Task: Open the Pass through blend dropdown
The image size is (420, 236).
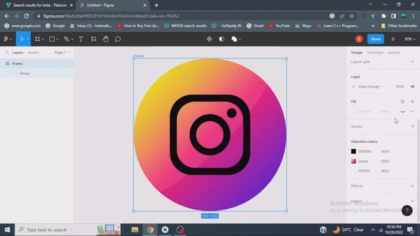Action: (x=371, y=87)
